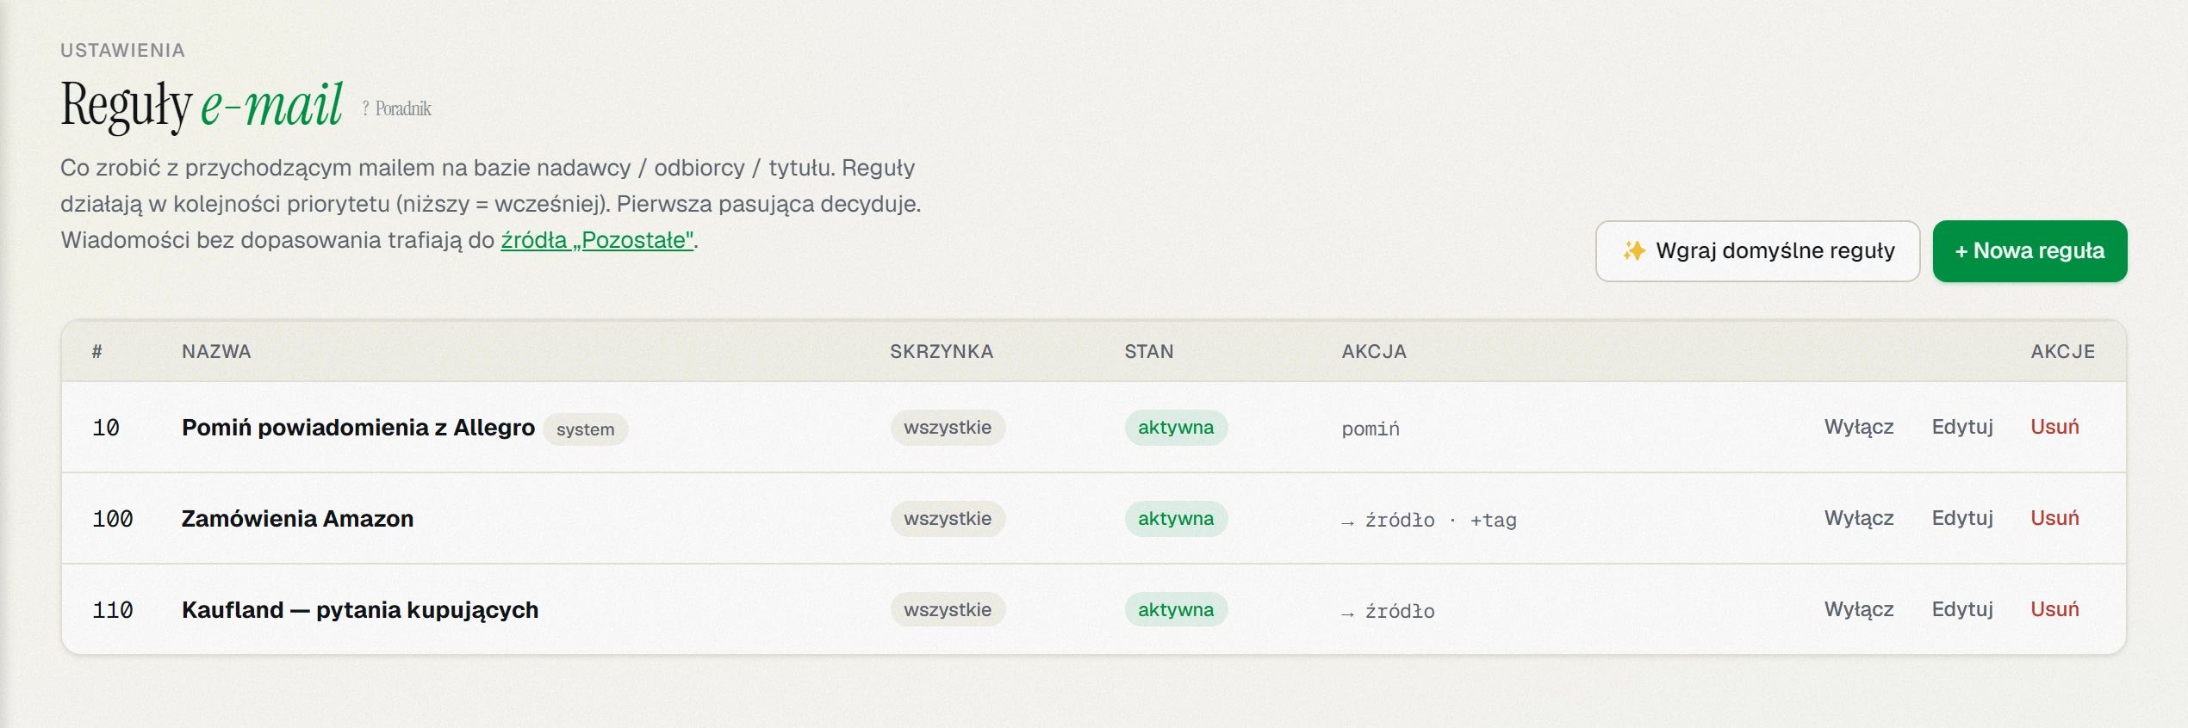
Task: Click the priority # column header
Action: pyautogui.click(x=97, y=351)
